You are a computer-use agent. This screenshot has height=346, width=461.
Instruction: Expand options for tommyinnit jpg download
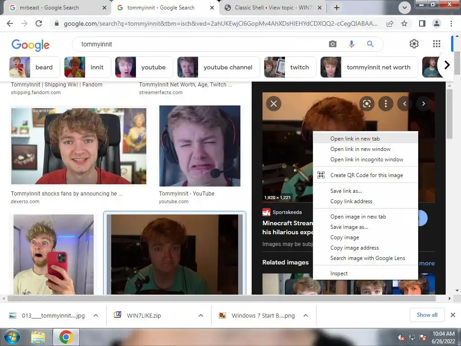95,315
